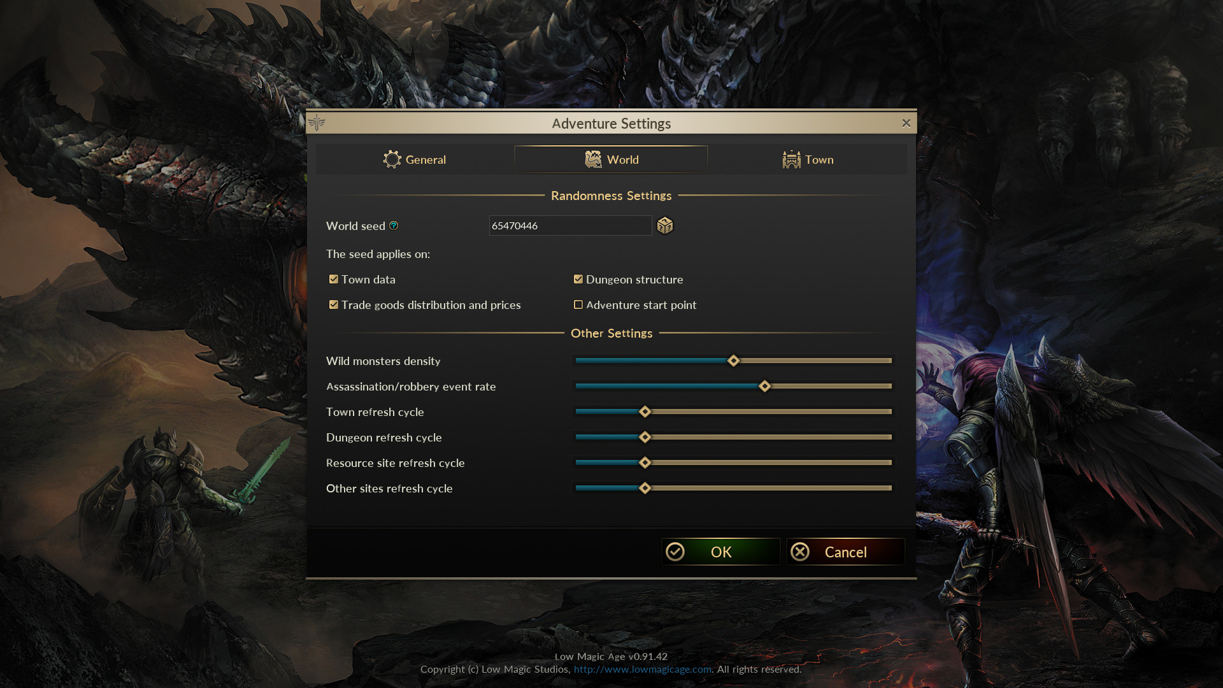Drag the Assassination/robbery event rate slider
This screenshot has width=1223, height=688.
[765, 387]
